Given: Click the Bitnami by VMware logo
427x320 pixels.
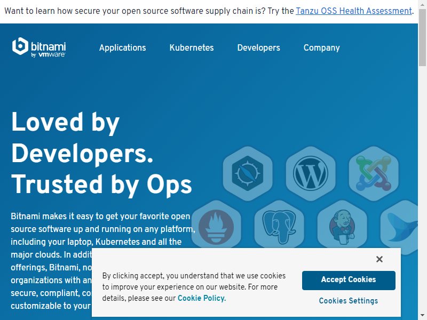Looking at the screenshot, I should point(39,47).
